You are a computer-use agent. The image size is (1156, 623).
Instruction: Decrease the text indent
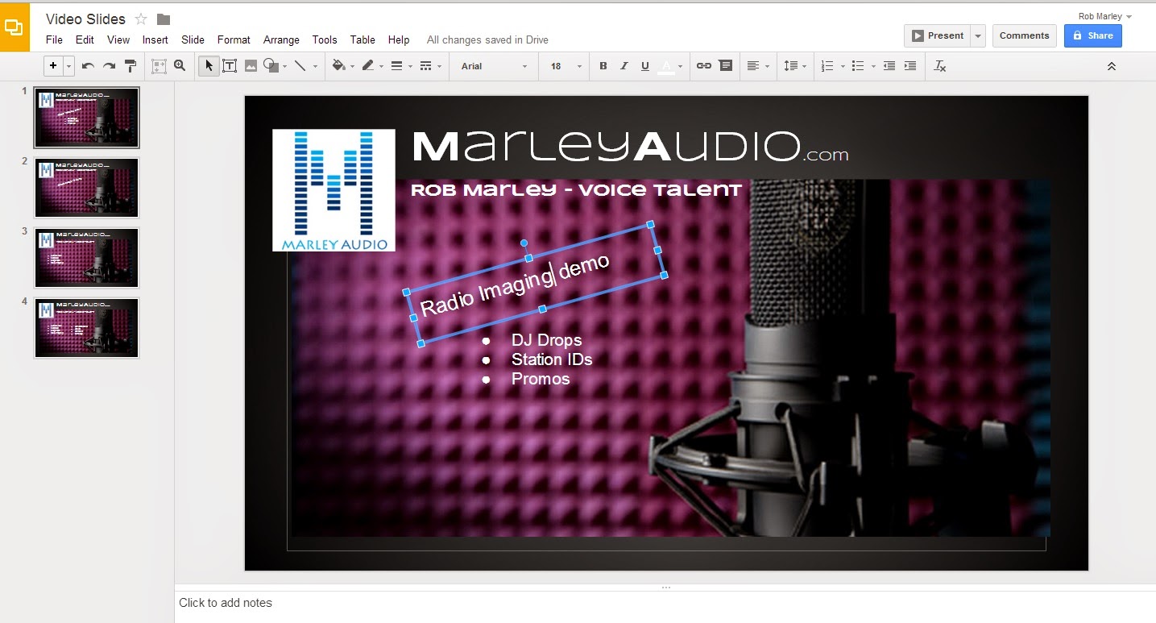click(889, 66)
